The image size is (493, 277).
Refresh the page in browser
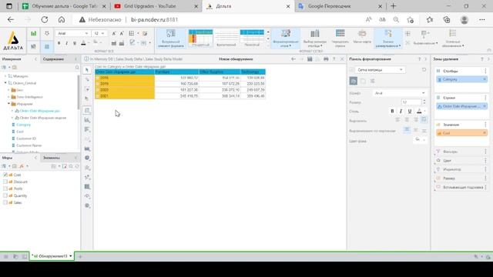click(x=45, y=19)
